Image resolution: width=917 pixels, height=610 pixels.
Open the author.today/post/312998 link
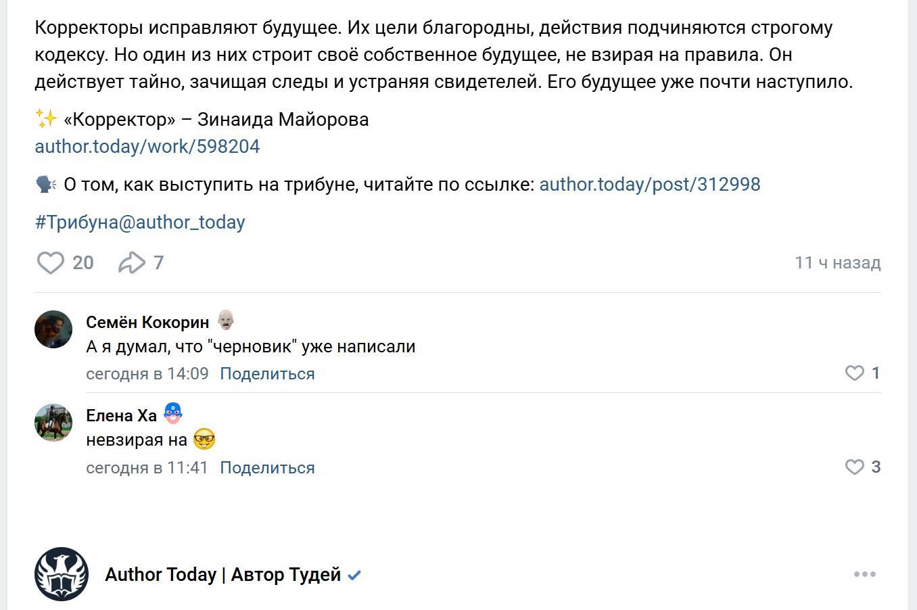click(650, 185)
